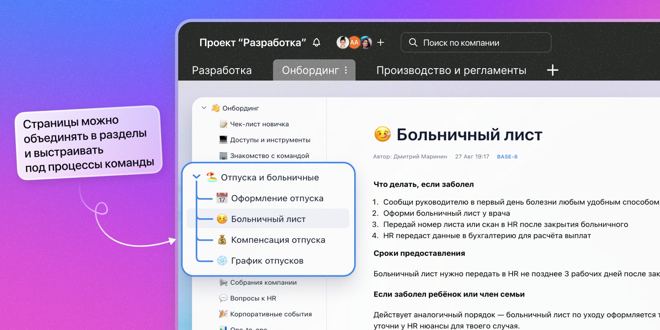660x330 pixels.
Task: Click the party popper icon for Корпоративные события
Action: pyautogui.click(x=223, y=314)
